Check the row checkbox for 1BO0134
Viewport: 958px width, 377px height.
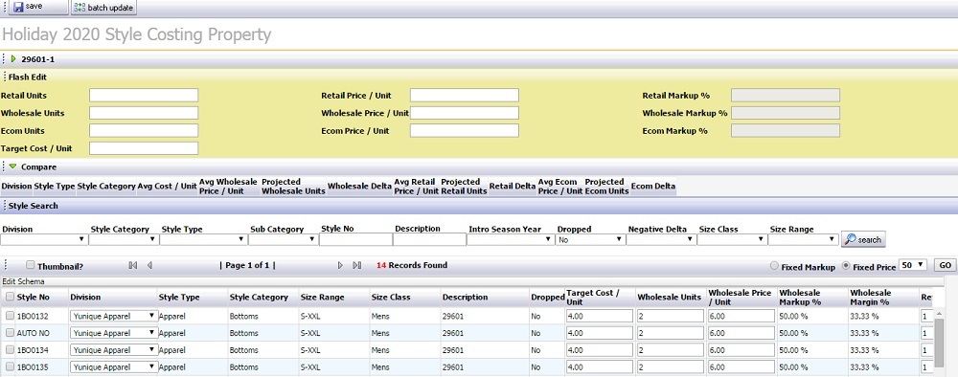pyautogui.click(x=10, y=350)
